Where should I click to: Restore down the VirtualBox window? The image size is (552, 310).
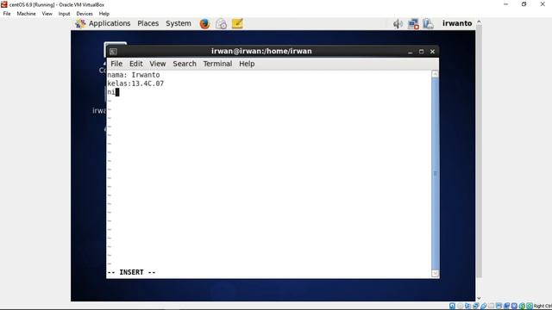pyautogui.click(x=524, y=4)
